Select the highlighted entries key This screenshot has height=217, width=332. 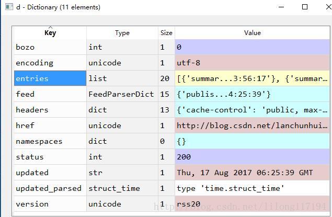point(50,78)
